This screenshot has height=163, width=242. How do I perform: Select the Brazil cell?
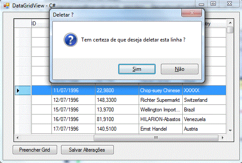coord(205,110)
